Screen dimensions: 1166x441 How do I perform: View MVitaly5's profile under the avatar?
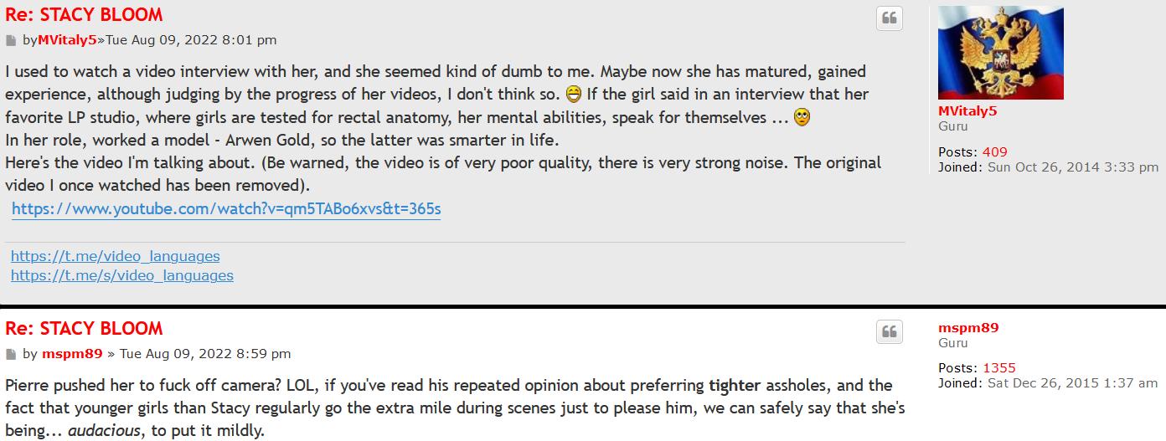967,111
